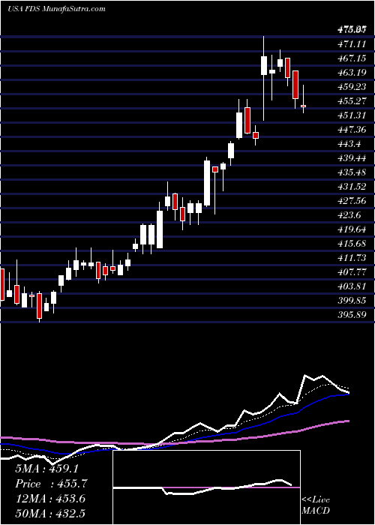Click the 435.48 price axis label

pyautogui.click(x=351, y=172)
